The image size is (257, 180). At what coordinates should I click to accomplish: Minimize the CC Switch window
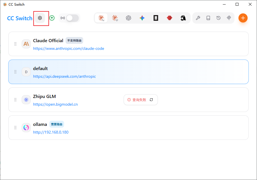click(x=224, y=5)
